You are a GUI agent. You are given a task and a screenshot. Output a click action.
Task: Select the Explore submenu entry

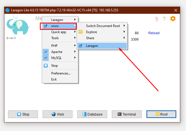[102, 32]
